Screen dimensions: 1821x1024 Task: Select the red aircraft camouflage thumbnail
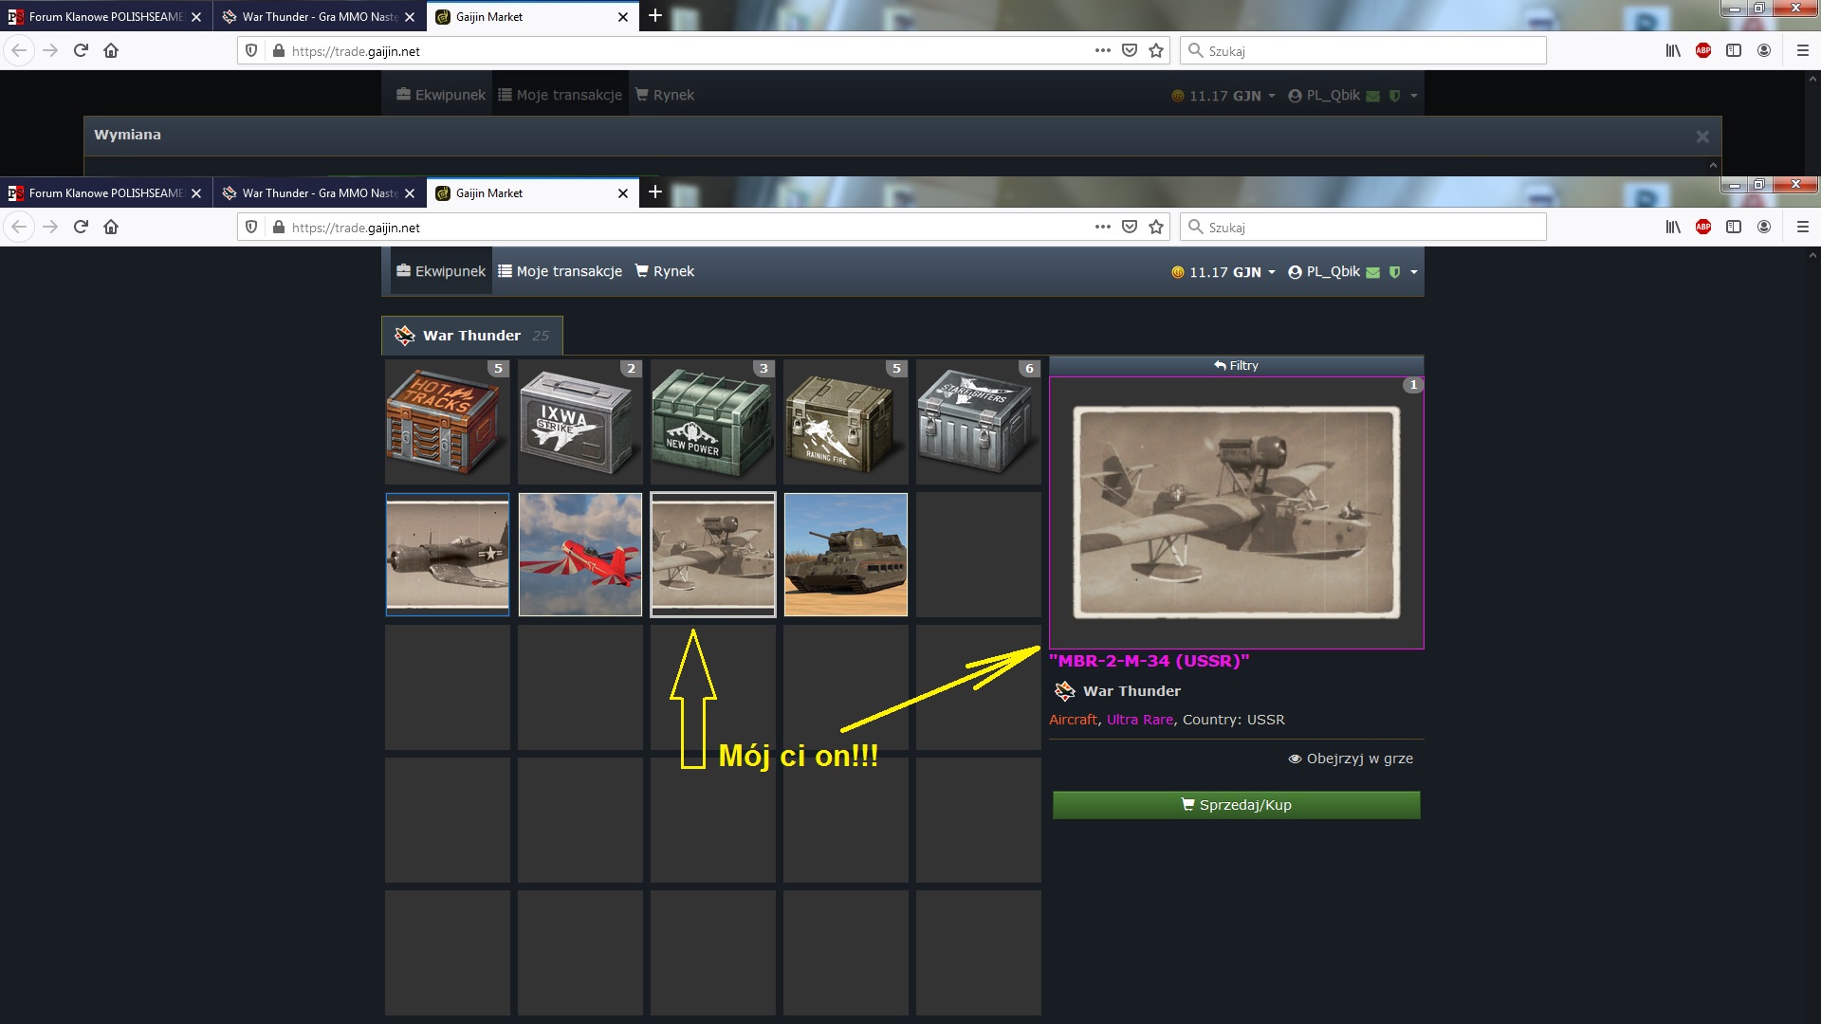click(x=579, y=555)
